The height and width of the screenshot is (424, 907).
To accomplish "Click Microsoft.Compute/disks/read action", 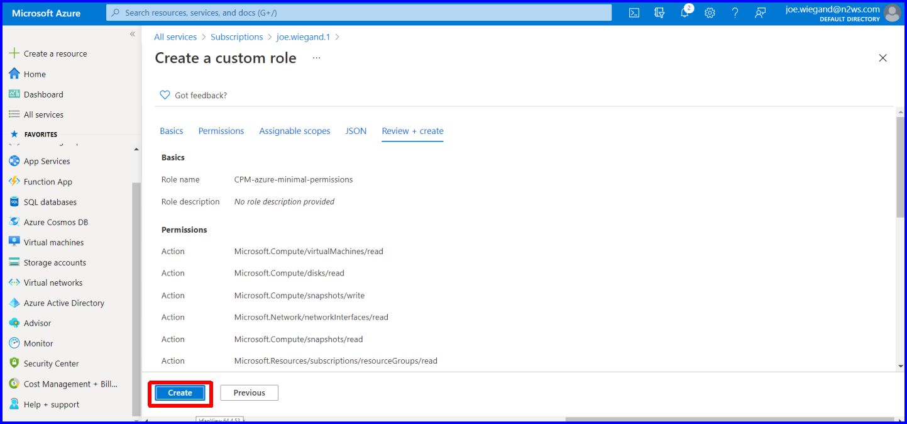I will click(x=289, y=273).
